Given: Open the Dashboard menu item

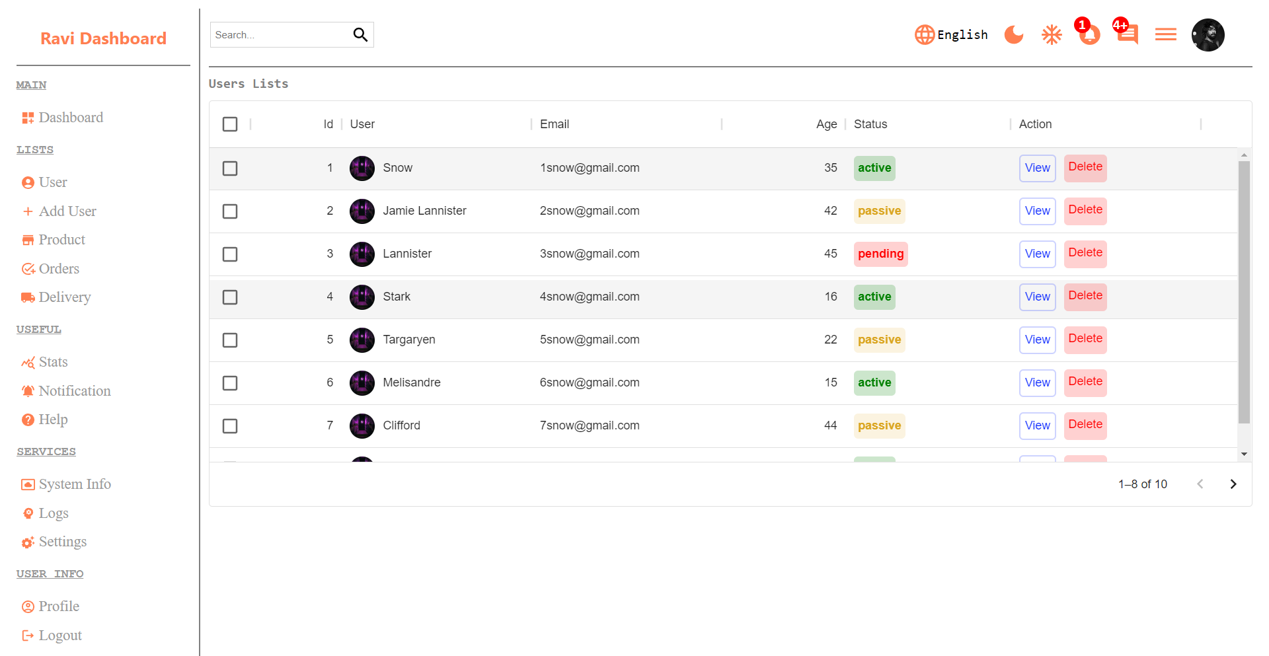Looking at the screenshot, I should [71, 118].
